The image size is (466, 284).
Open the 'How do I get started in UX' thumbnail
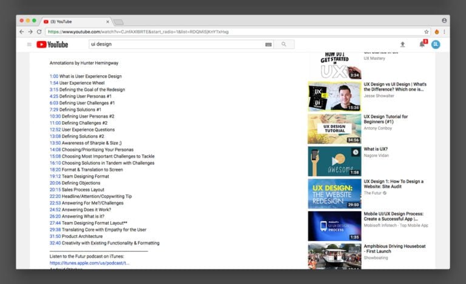[x=335, y=65]
